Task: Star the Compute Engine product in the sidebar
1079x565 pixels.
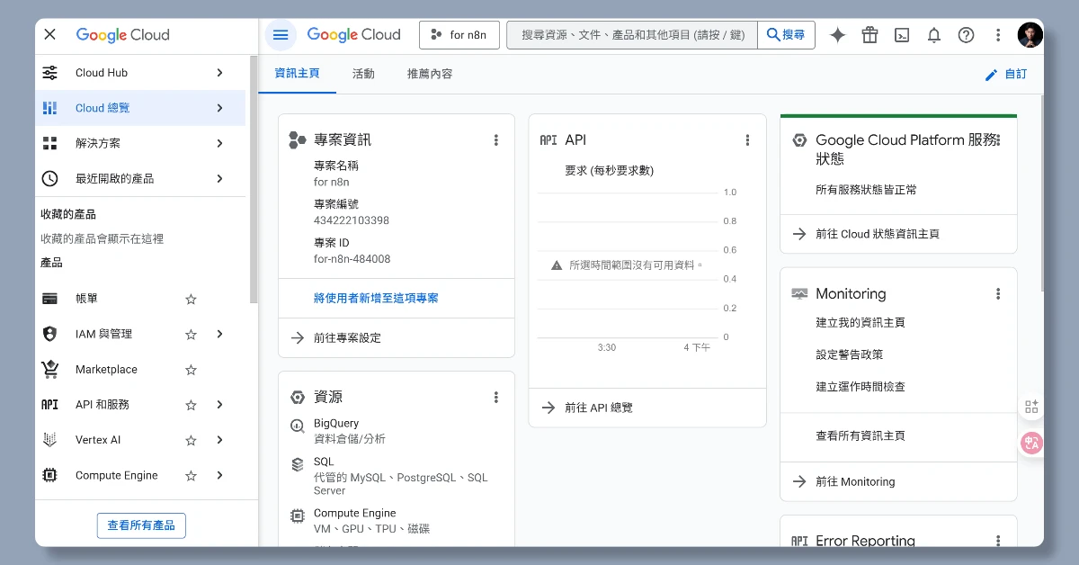Action: pyautogui.click(x=191, y=475)
